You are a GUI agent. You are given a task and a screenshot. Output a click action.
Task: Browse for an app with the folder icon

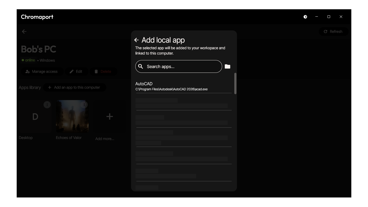tap(227, 66)
